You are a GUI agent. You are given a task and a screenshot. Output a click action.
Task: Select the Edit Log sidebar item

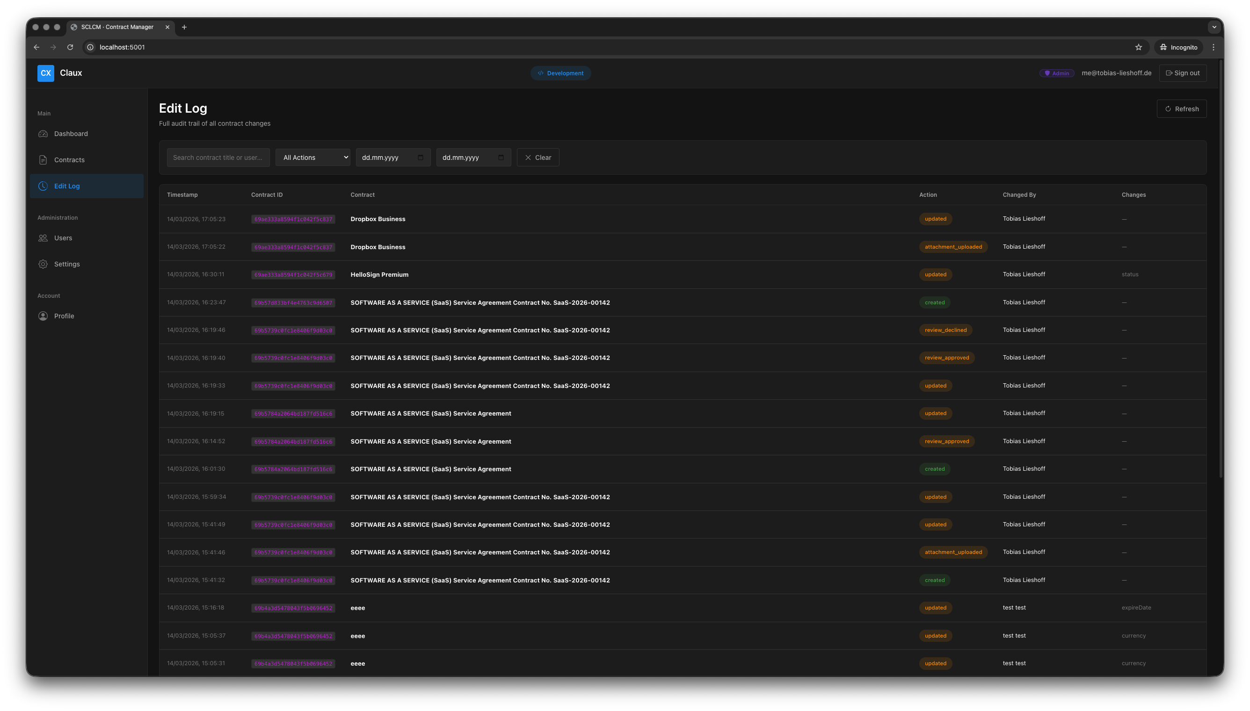[67, 186]
